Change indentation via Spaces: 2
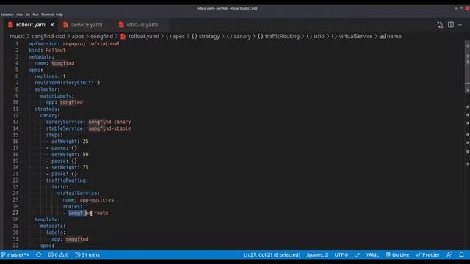This screenshot has width=470, height=264. (317, 254)
